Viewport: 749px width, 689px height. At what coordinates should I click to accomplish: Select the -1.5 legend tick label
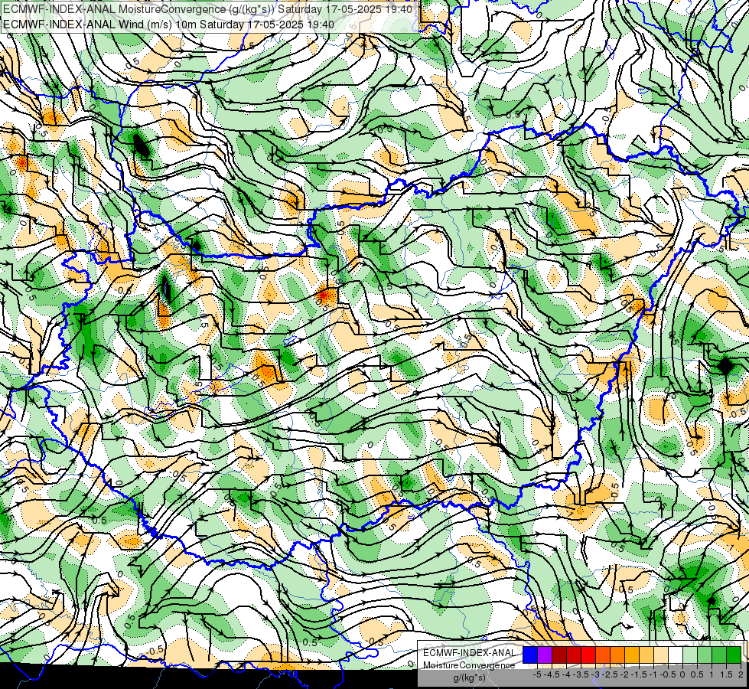click(x=639, y=674)
